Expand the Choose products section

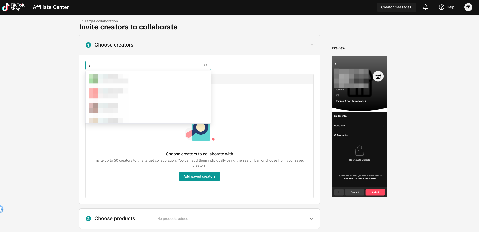click(312, 219)
